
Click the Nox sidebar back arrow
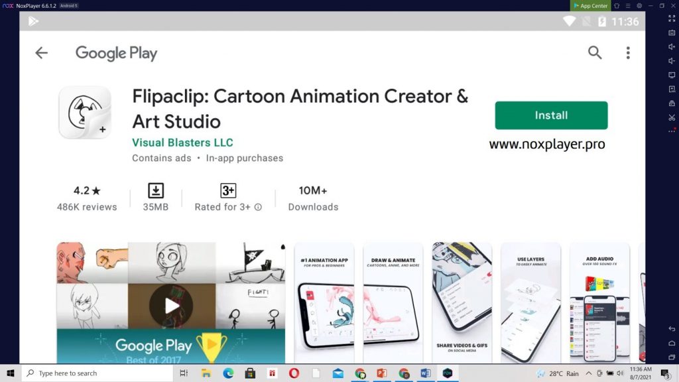coord(672,329)
